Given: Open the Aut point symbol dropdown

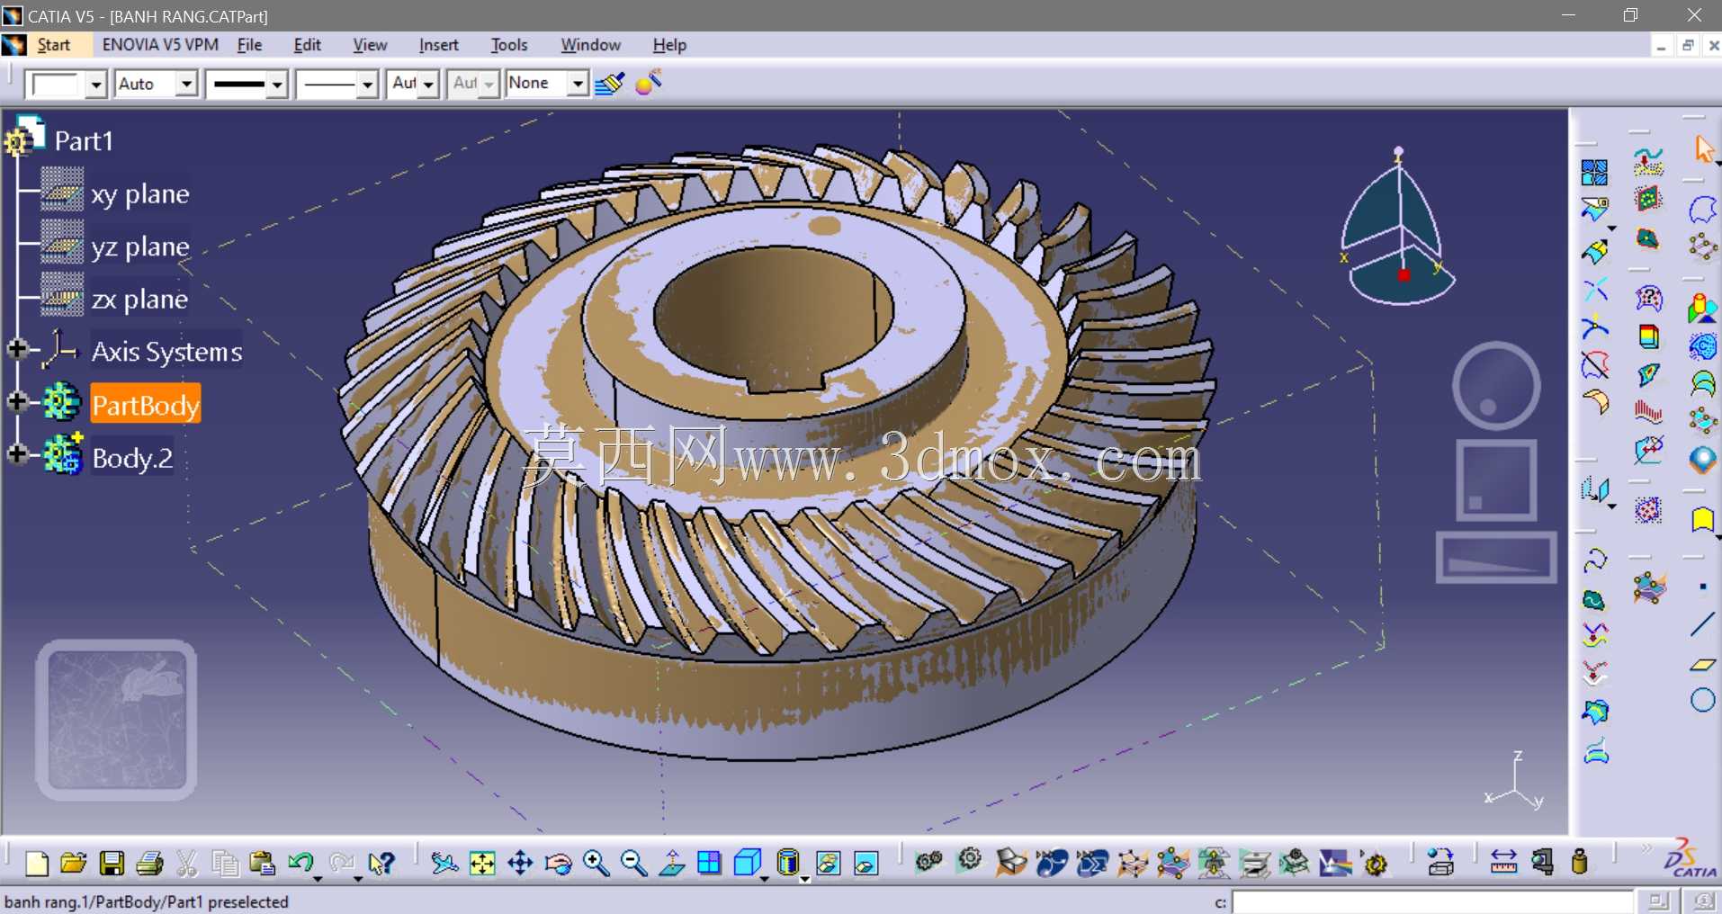Looking at the screenshot, I should pyautogui.click(x=428, y=84).
